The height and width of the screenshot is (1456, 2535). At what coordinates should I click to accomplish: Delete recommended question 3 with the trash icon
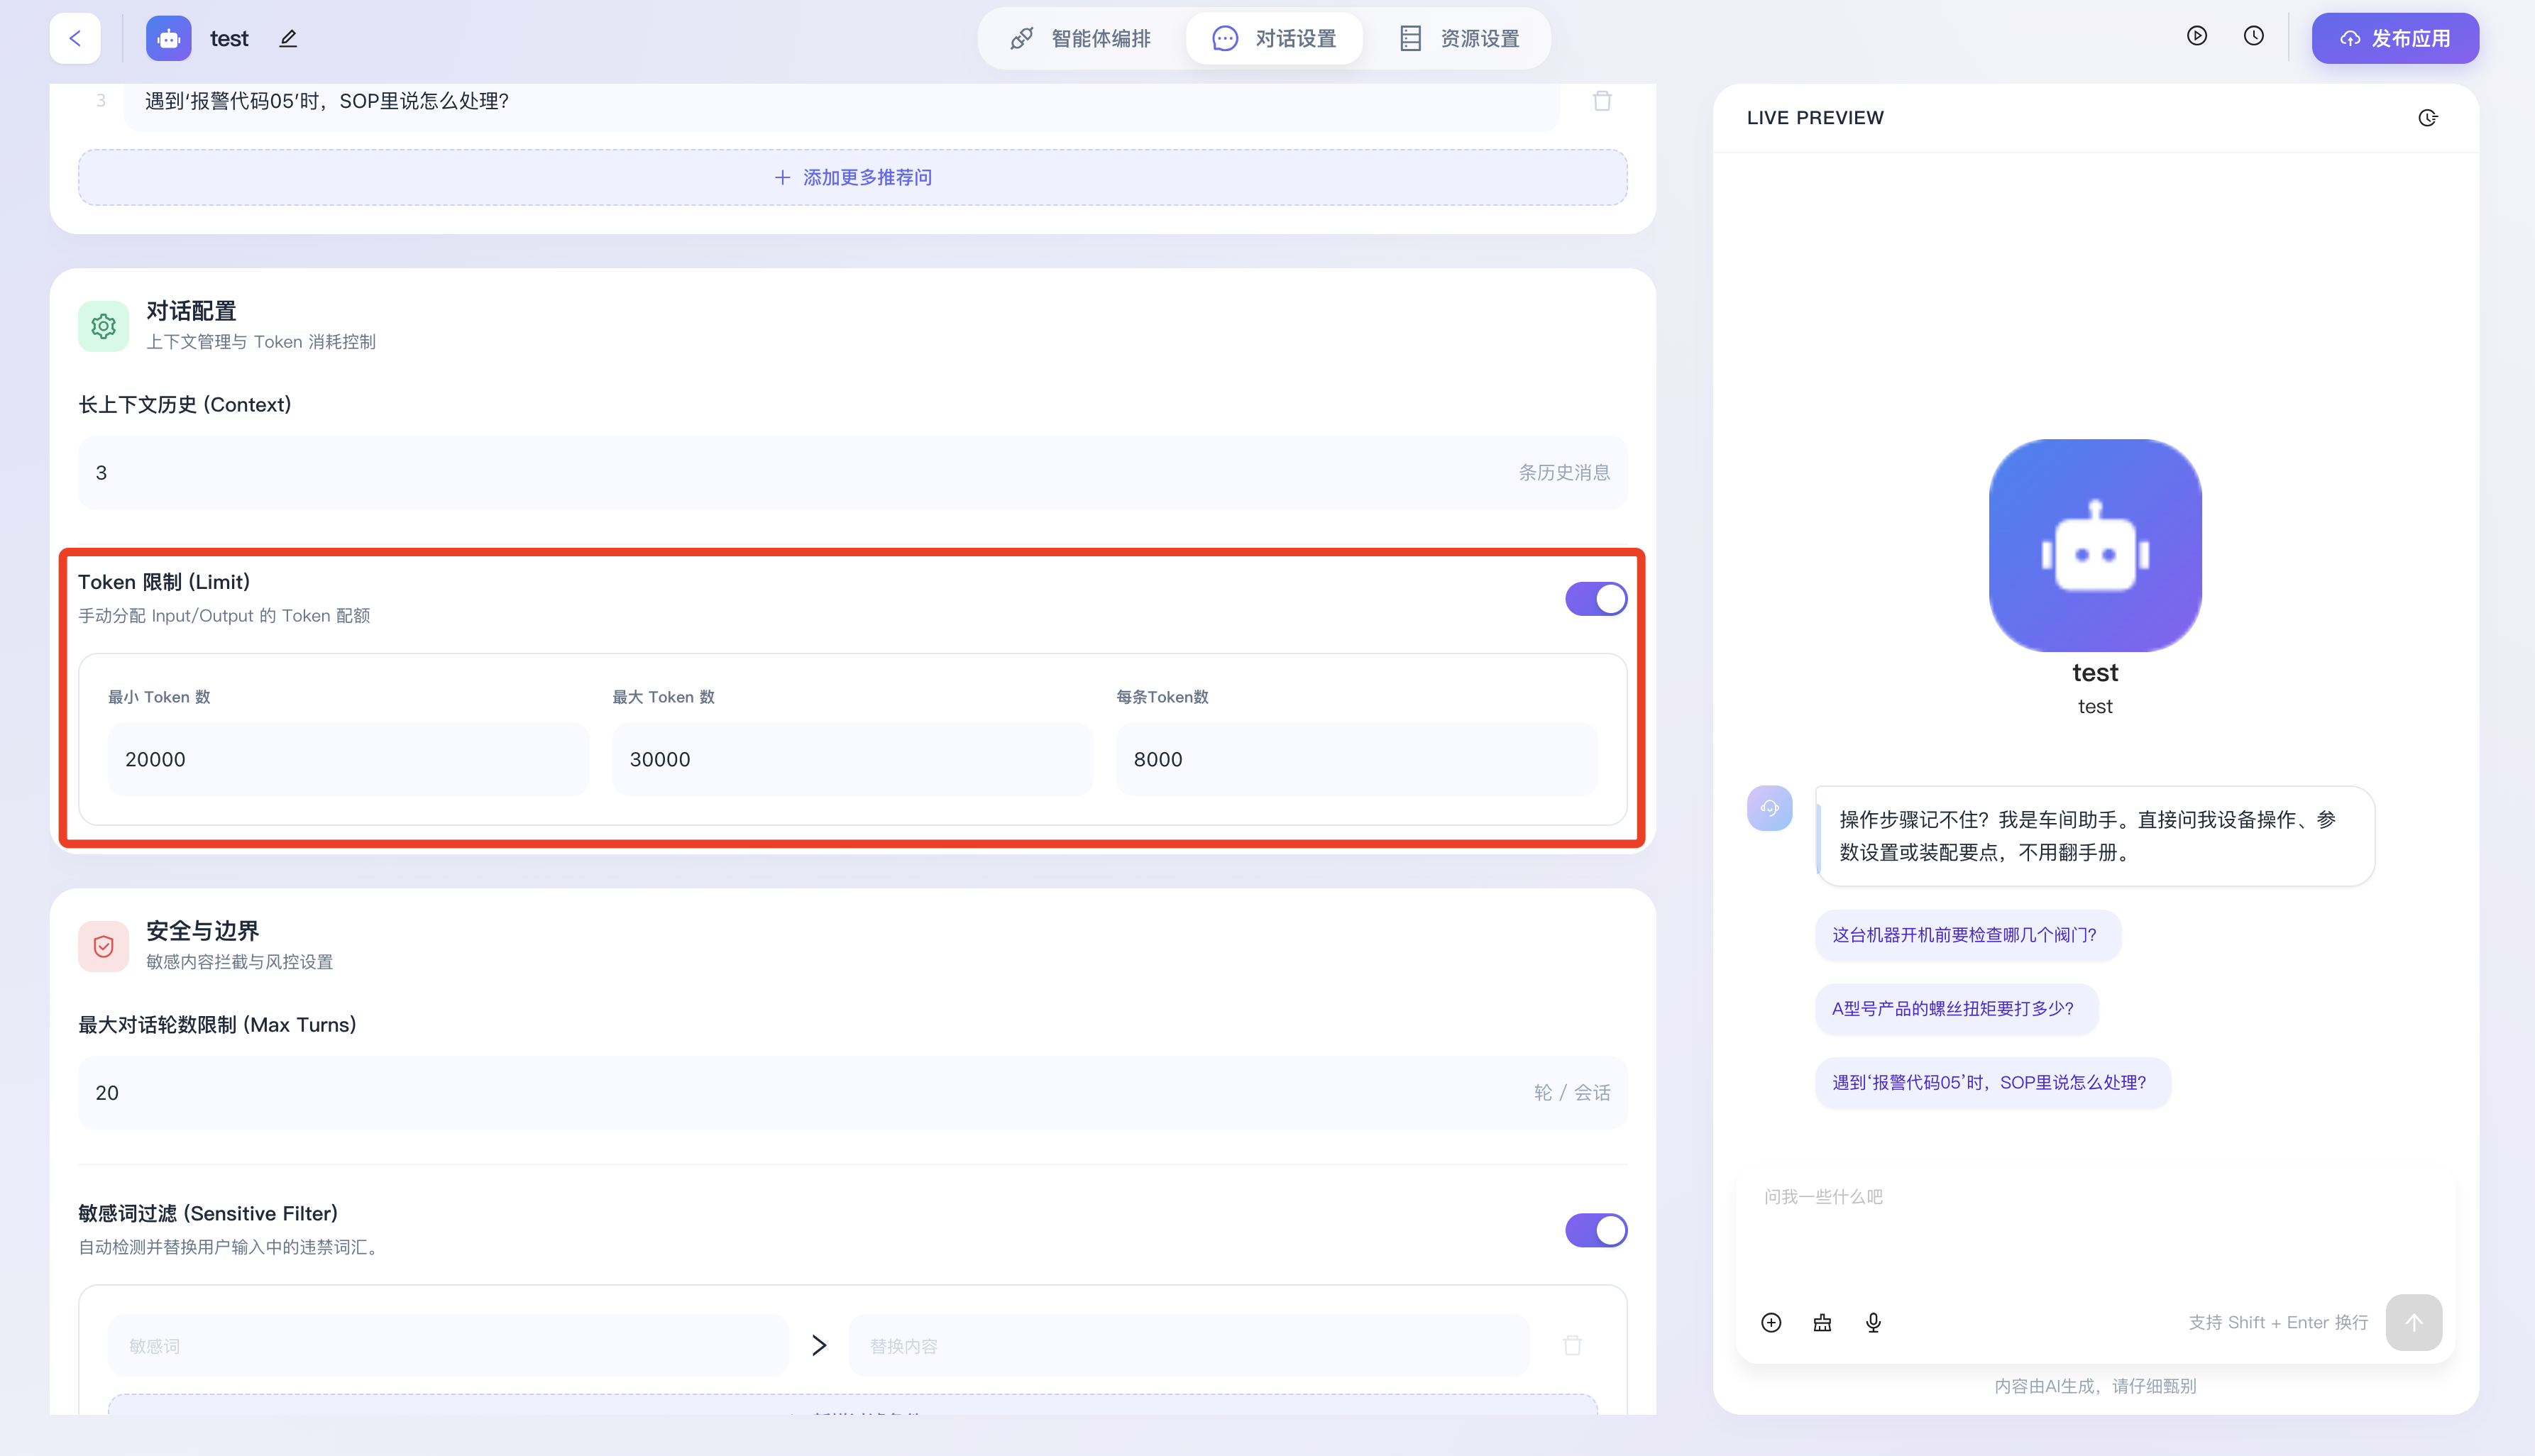pyautogui.click(x=1602, y=101)
